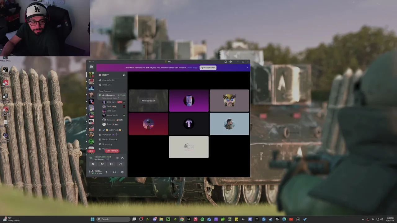Open HLC server name dropdown
The height and width of the screenshot is (223, 397).
pos(105,75)
